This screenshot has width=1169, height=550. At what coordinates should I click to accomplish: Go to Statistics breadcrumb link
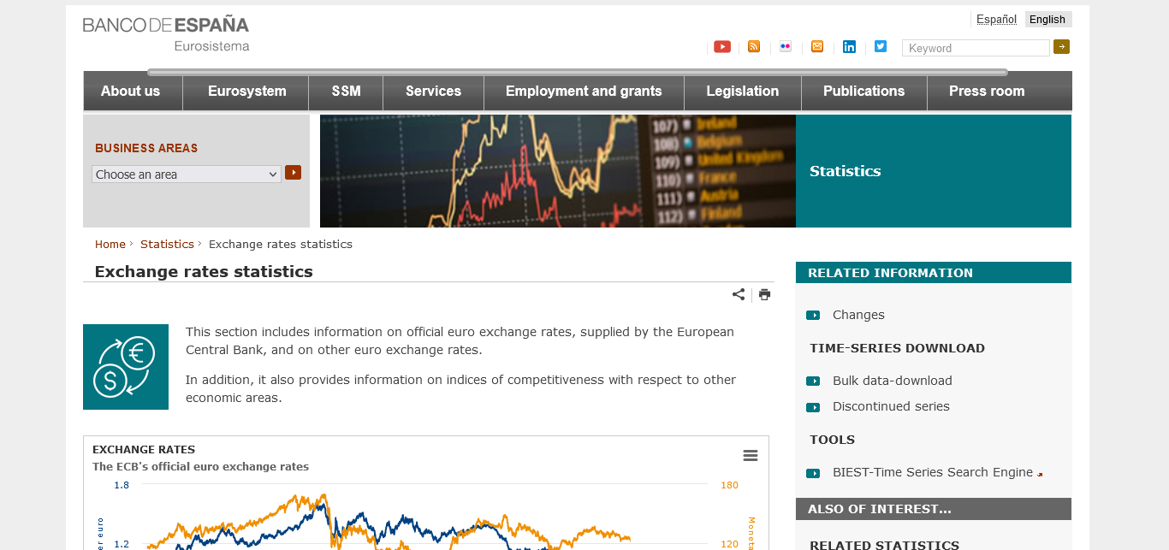point(167,244)
